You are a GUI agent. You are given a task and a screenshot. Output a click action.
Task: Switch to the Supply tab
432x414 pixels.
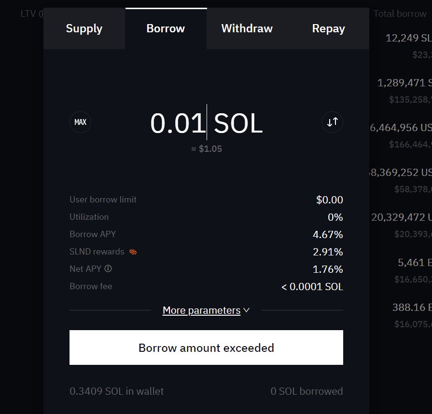click(84, 28)
